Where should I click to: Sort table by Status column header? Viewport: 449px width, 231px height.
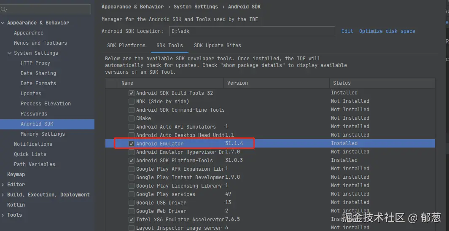[382, 83]
